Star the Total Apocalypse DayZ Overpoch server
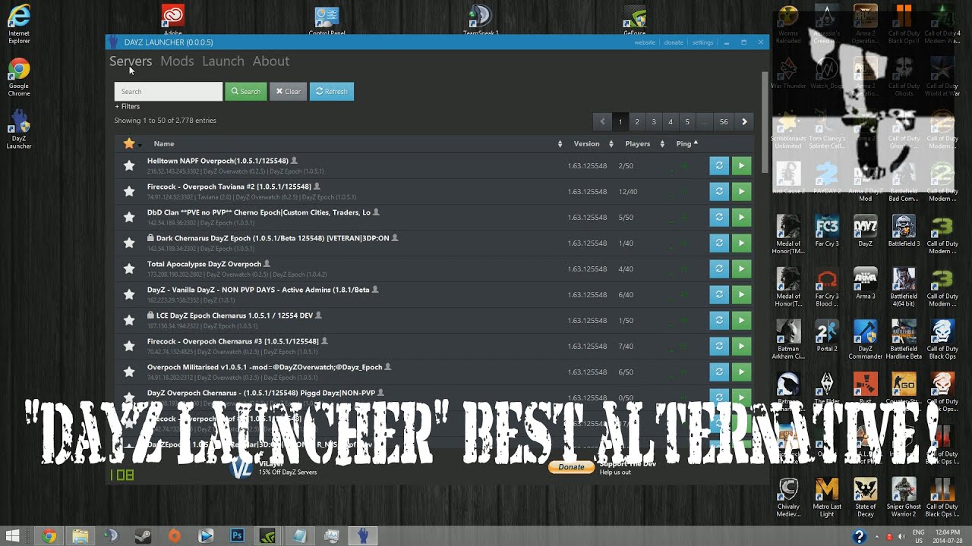Image resolution: width=972 pixels, height=546 pixels. click(129, 268)
